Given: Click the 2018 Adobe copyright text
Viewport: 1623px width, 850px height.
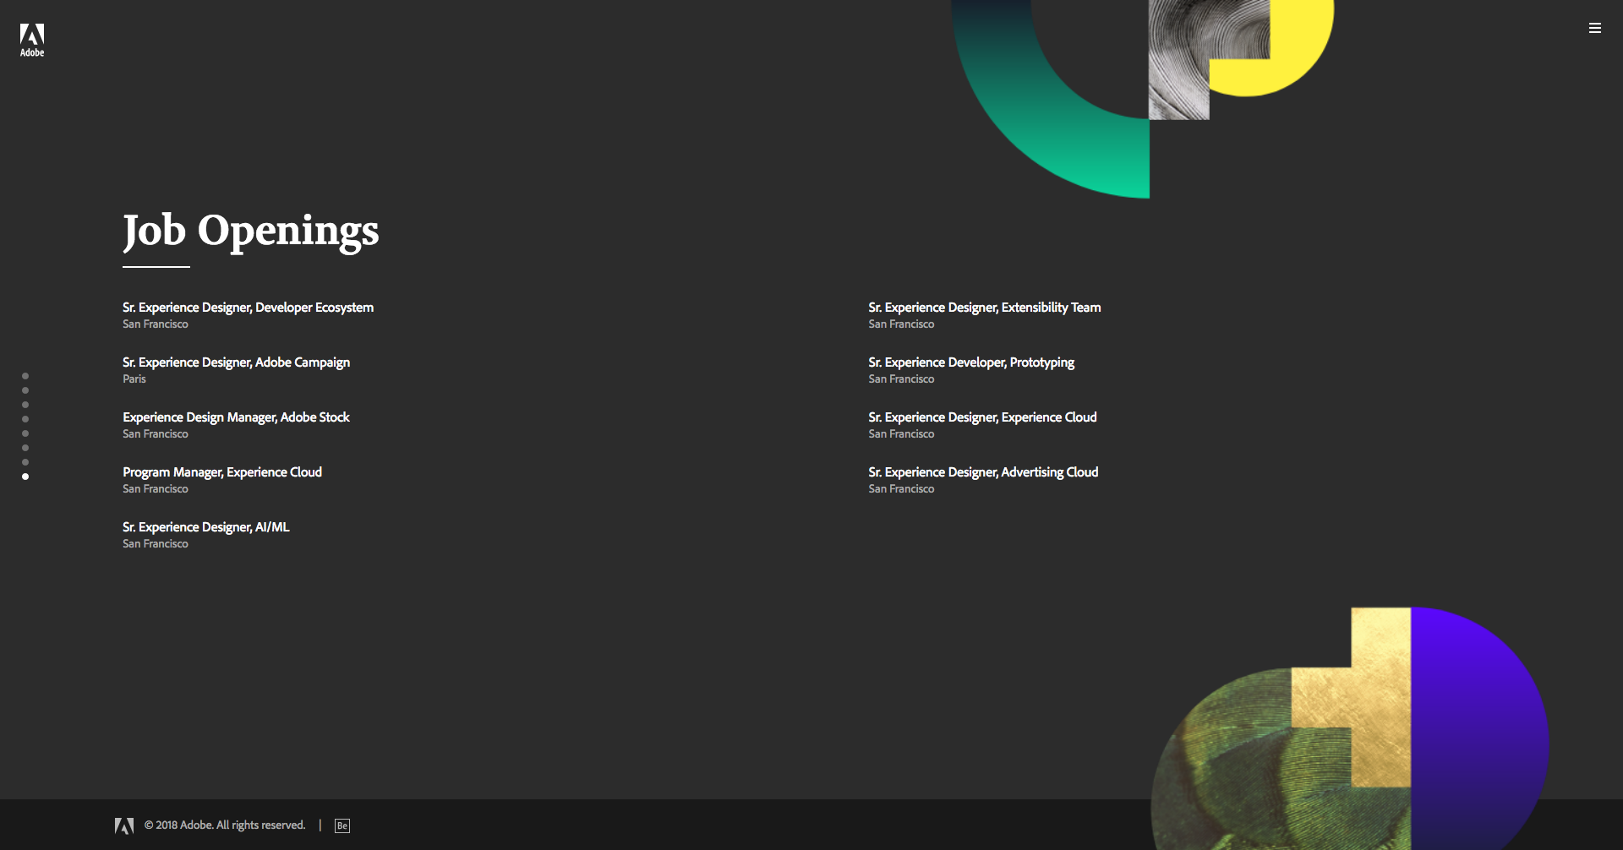Looking at the screenshot, I should tap(225, 825).
